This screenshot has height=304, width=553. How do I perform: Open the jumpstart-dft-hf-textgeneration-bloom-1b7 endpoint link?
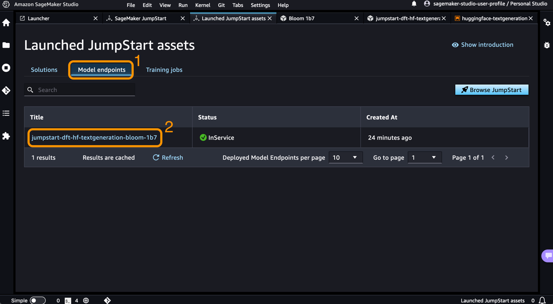click(94, 137)
